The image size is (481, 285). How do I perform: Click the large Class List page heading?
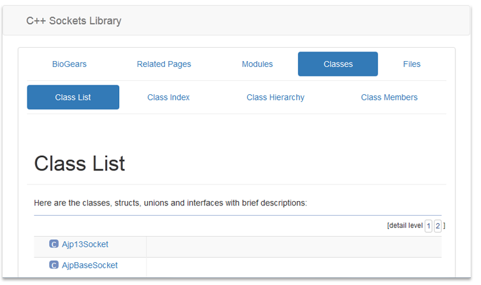[80, 163]
